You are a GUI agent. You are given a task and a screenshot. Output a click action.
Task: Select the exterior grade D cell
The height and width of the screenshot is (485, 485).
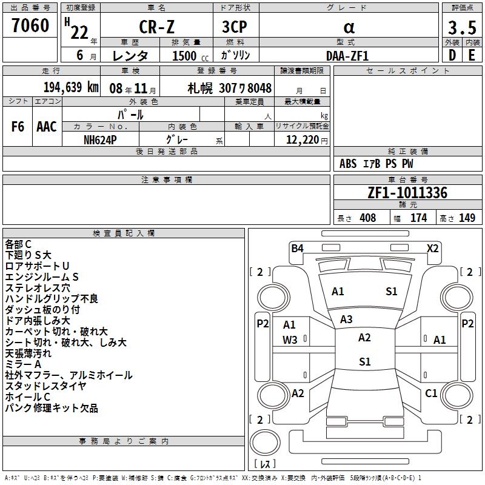click(452, 55)
